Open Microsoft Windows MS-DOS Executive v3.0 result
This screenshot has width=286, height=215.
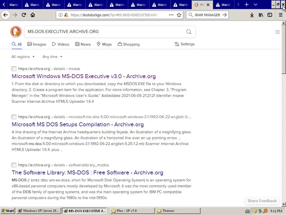(x=84, y=76)
